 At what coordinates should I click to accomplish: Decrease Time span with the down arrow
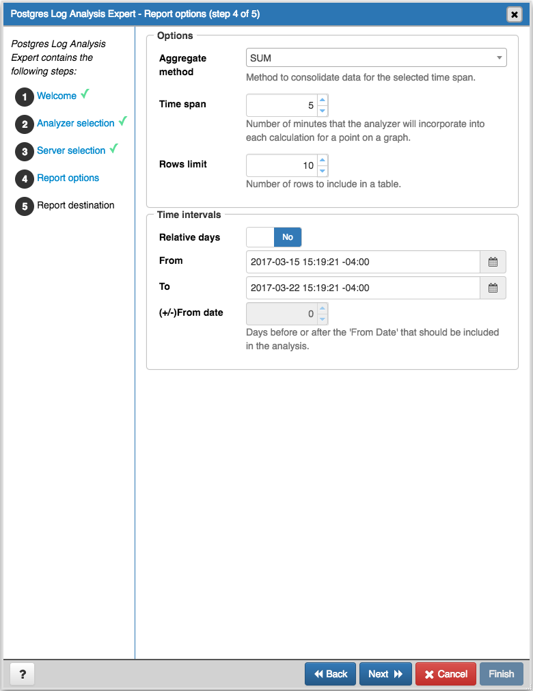pos(323,110)
